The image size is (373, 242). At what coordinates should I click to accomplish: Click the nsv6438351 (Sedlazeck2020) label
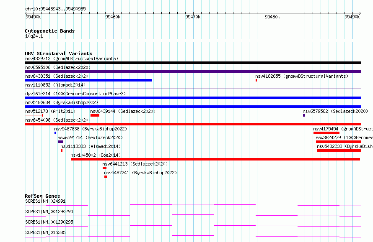click(58, 76)
